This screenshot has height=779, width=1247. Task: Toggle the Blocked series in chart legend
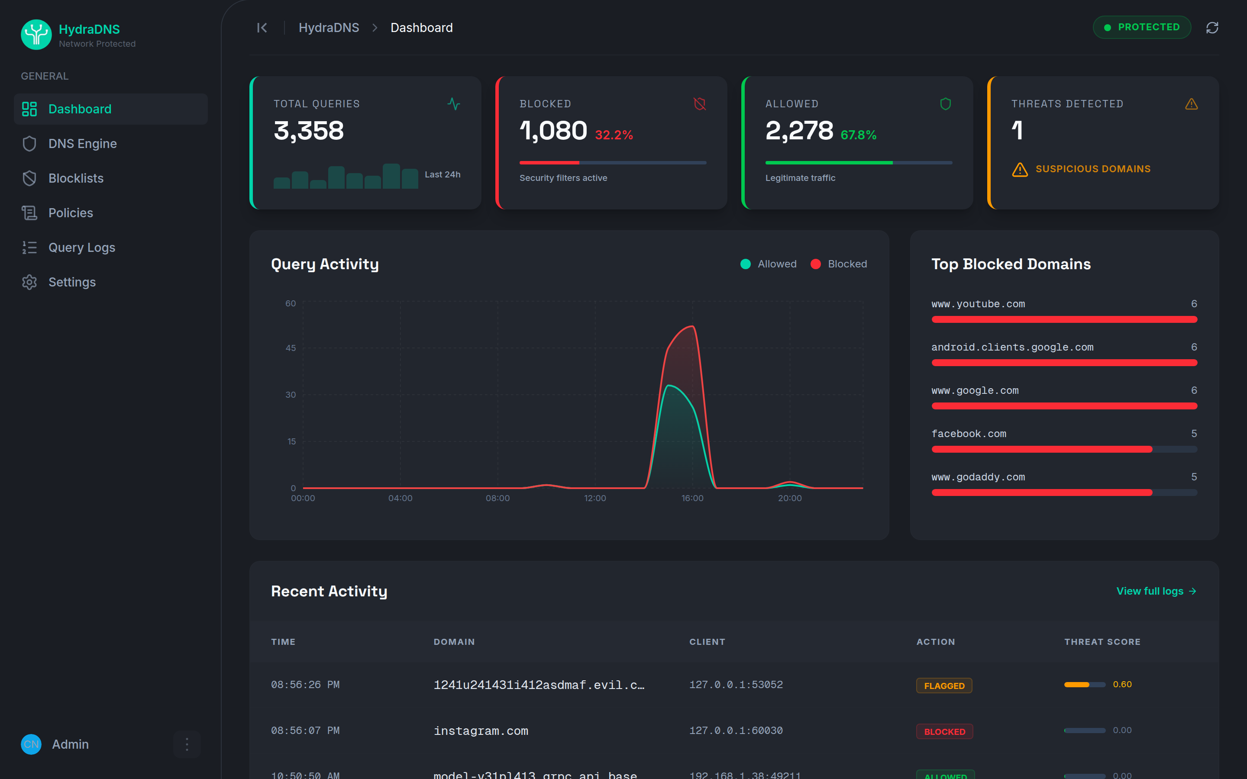[839, 264]
